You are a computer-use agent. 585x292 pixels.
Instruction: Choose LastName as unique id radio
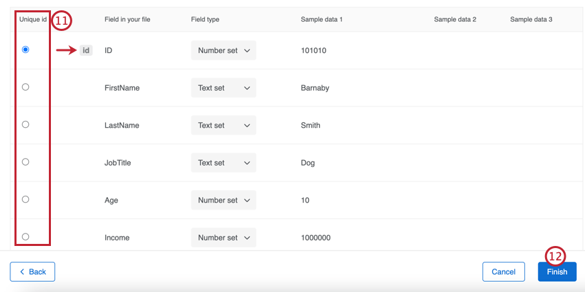pos(25,124)
